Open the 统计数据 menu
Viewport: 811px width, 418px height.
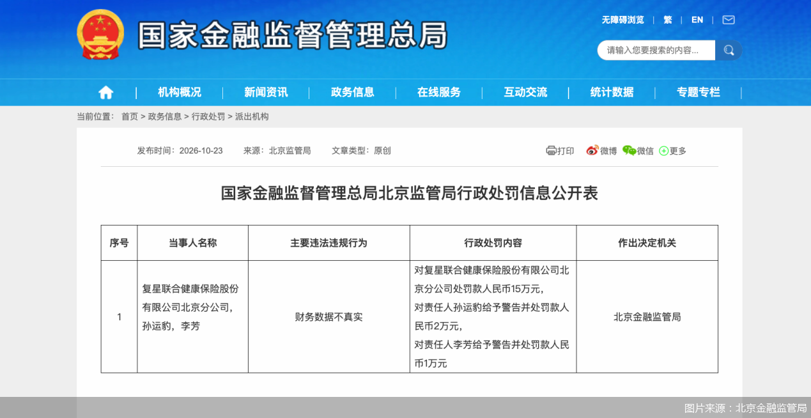click(612, 92)
